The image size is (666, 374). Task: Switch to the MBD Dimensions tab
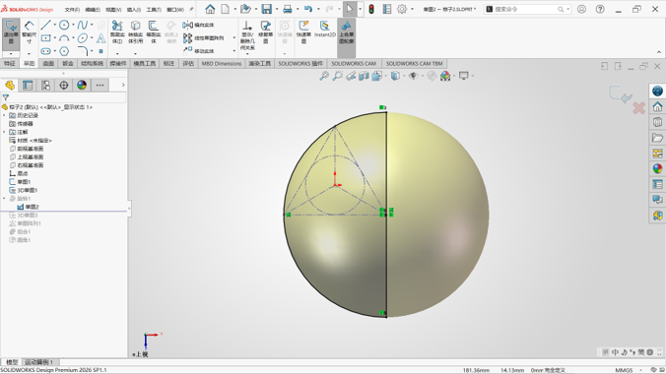(222, 63)
